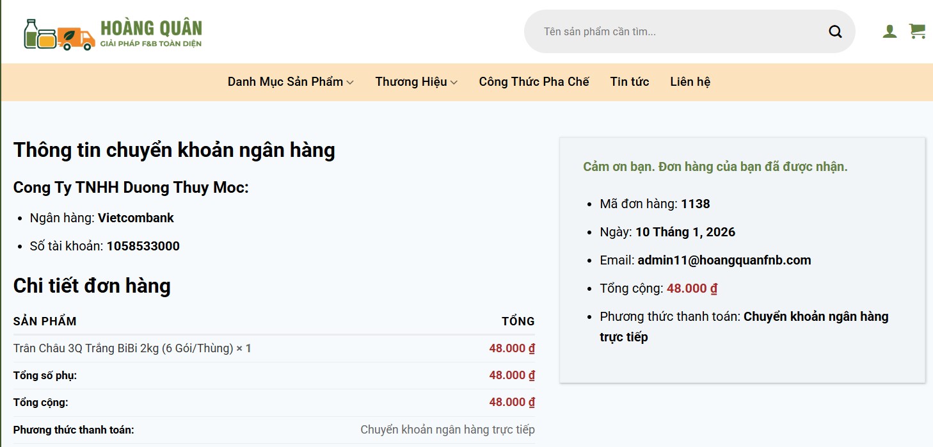Click the 48.000 đ total in the summary box
The height and width of the screenshot is (447, 933).
point(691,288)
